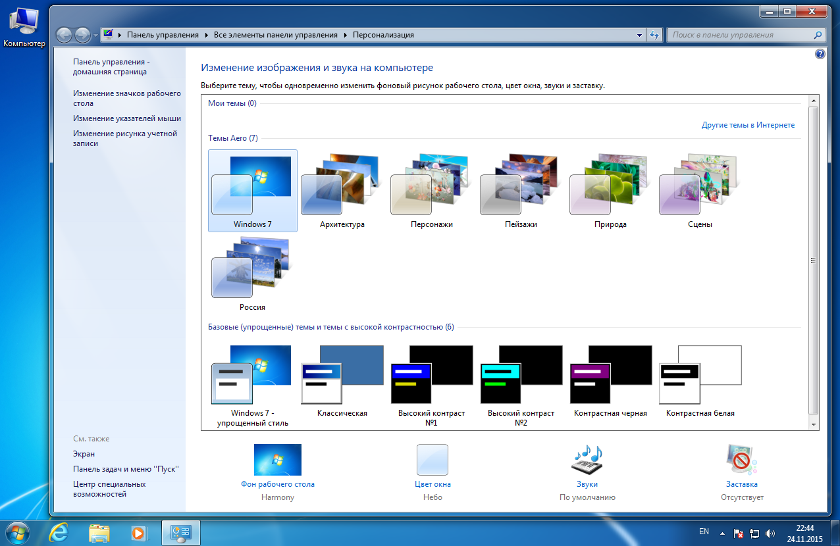
Task: Click the 'Мои темы (0)' group heading
Action: (232, 103)
